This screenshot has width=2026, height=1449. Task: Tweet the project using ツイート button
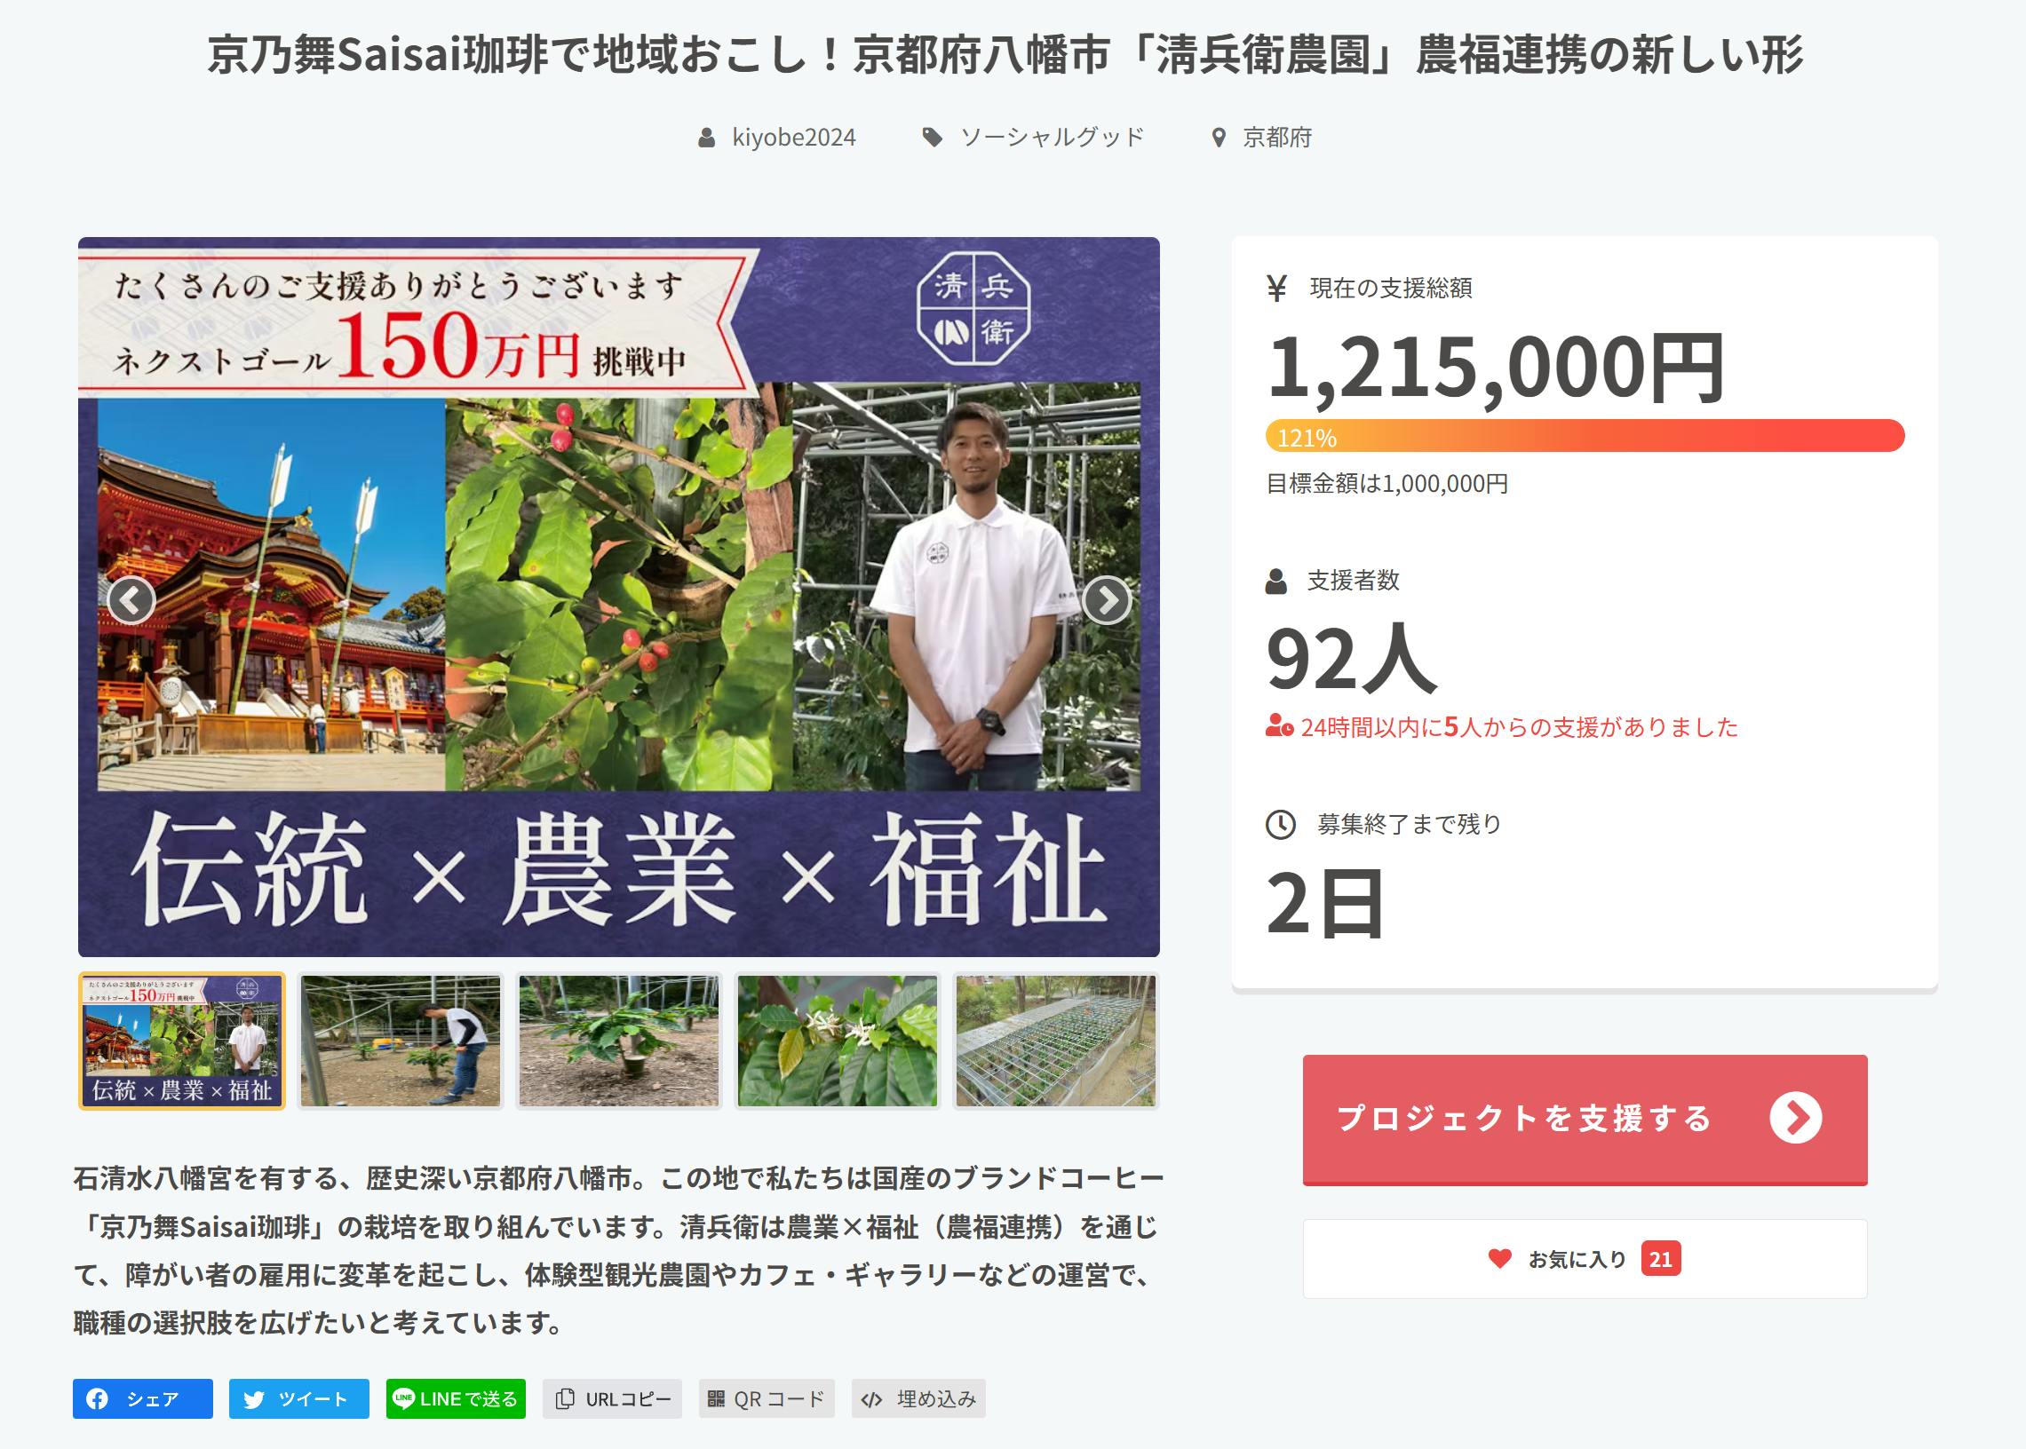click(x=299, y=1398)
